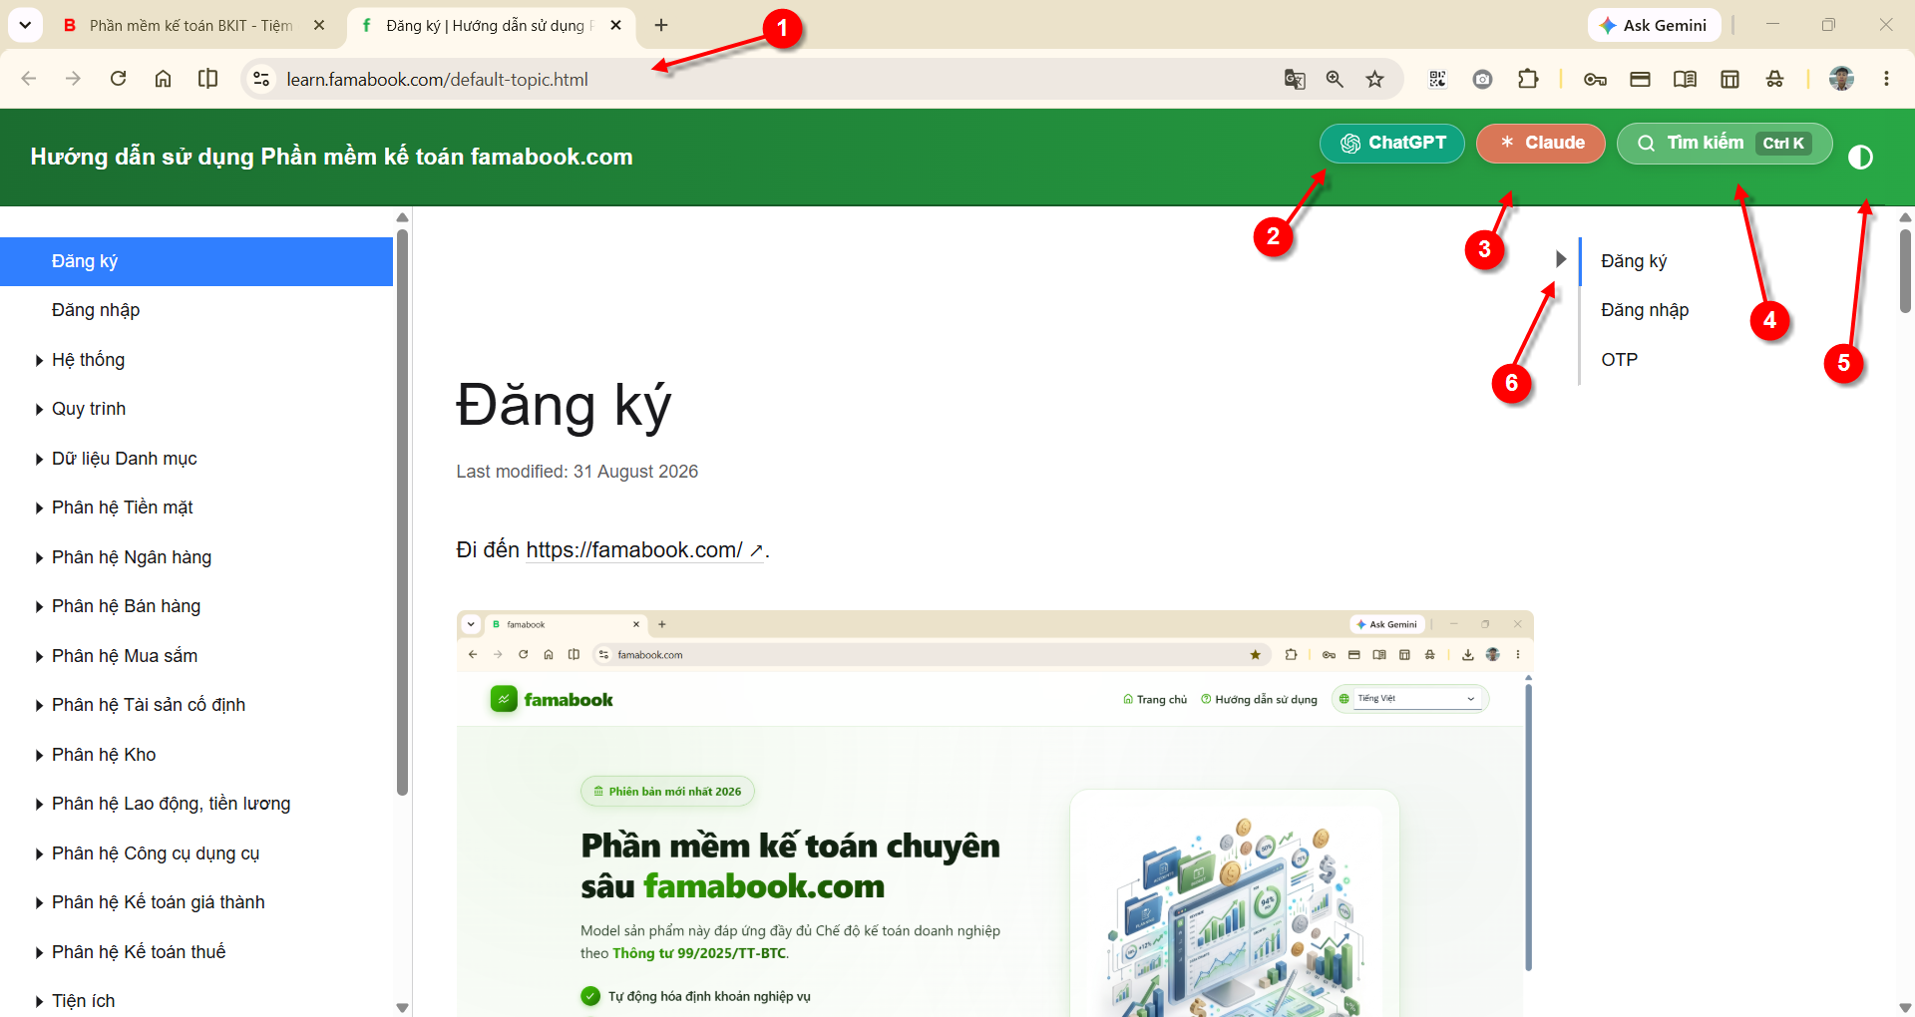Close the Đăng ký Hướng dẫn sử dụng tab

tap(615, 25)
